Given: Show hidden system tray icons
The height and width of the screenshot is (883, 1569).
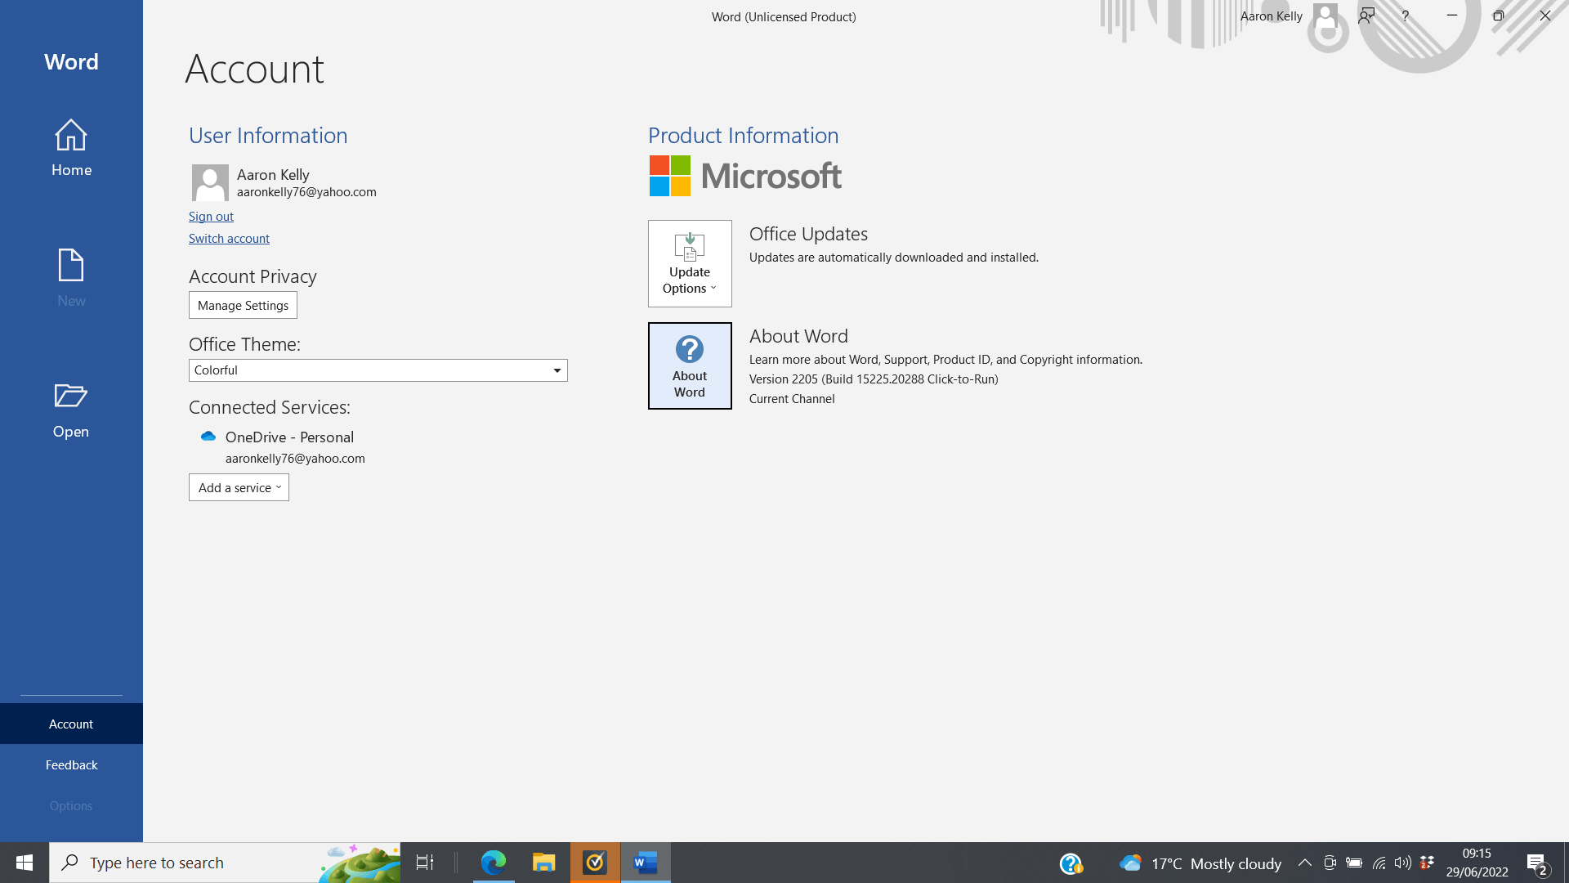Looking at the screenshot, I should [x=1304, y=863].
